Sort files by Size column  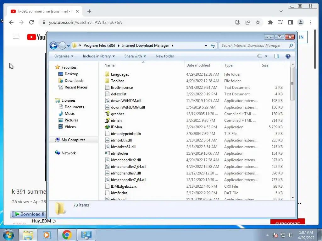pyautogui.click(x=265, y=65)
